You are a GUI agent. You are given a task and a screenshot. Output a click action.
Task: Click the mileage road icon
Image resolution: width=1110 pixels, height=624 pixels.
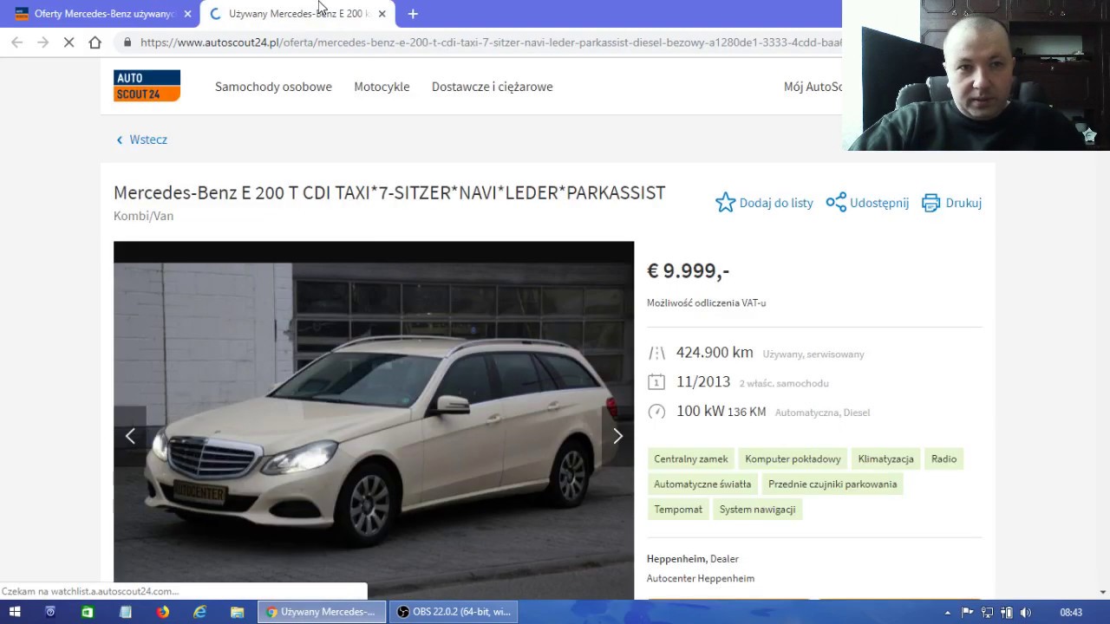656,353
